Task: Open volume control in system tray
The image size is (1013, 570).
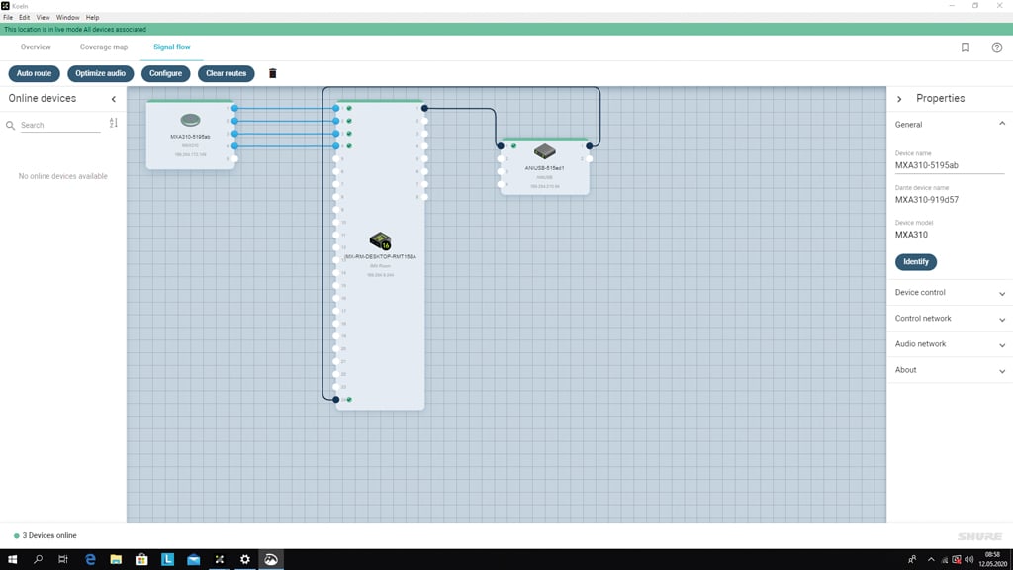Action: [x=969, y=560]
